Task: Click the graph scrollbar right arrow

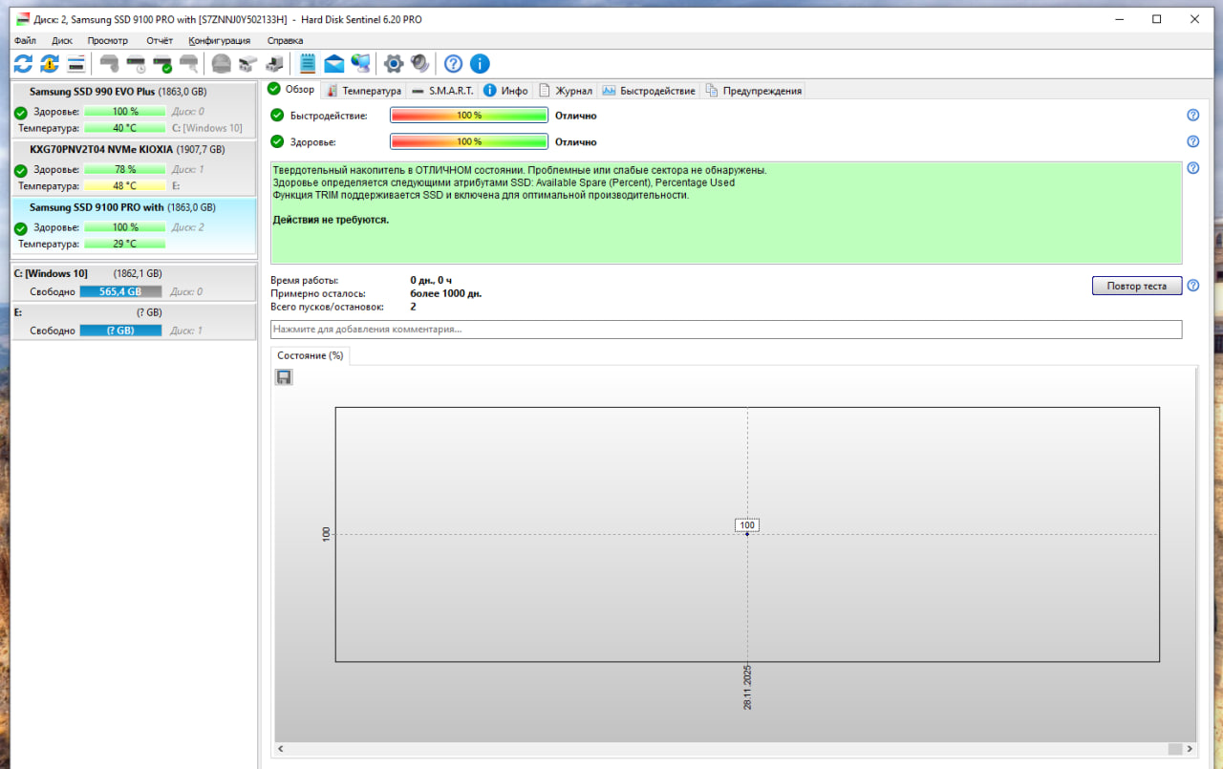Action: point(1189,749)
